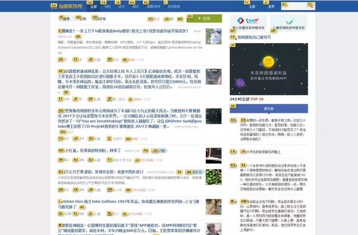Upvote the 微整形速成班 post showing 19
The width and height of the screenshot is (358, 235).
[x=63, y=99]
